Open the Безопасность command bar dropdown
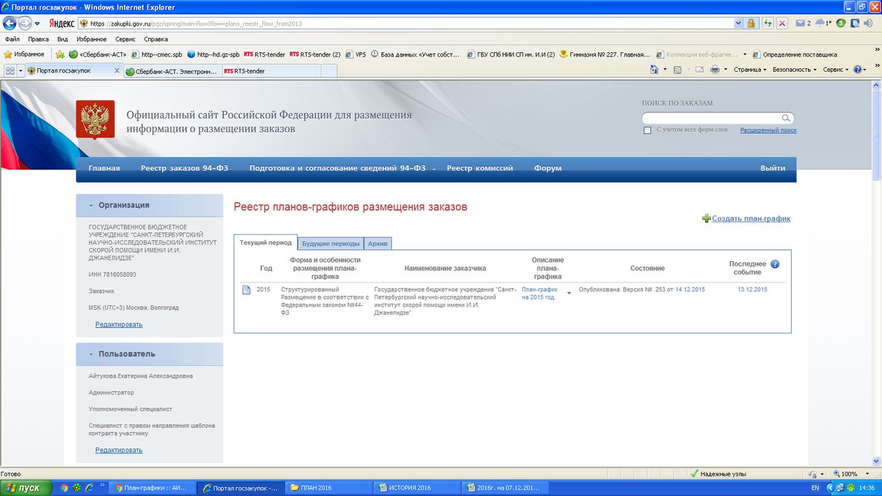Image resolution: width=882 pixels, height=496 pixels. click(794, 70)
